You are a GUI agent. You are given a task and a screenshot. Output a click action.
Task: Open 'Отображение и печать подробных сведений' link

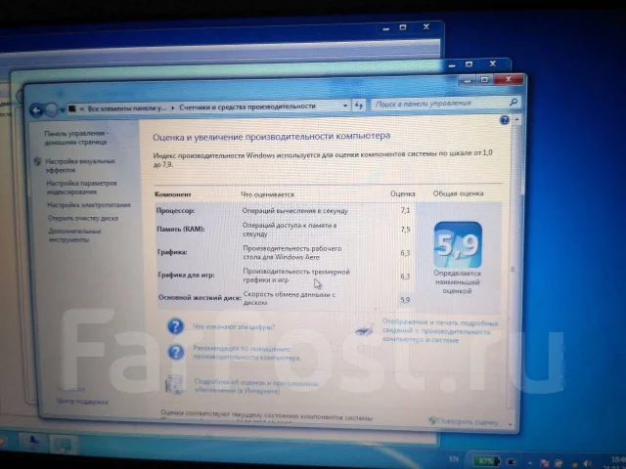(439, 330)
